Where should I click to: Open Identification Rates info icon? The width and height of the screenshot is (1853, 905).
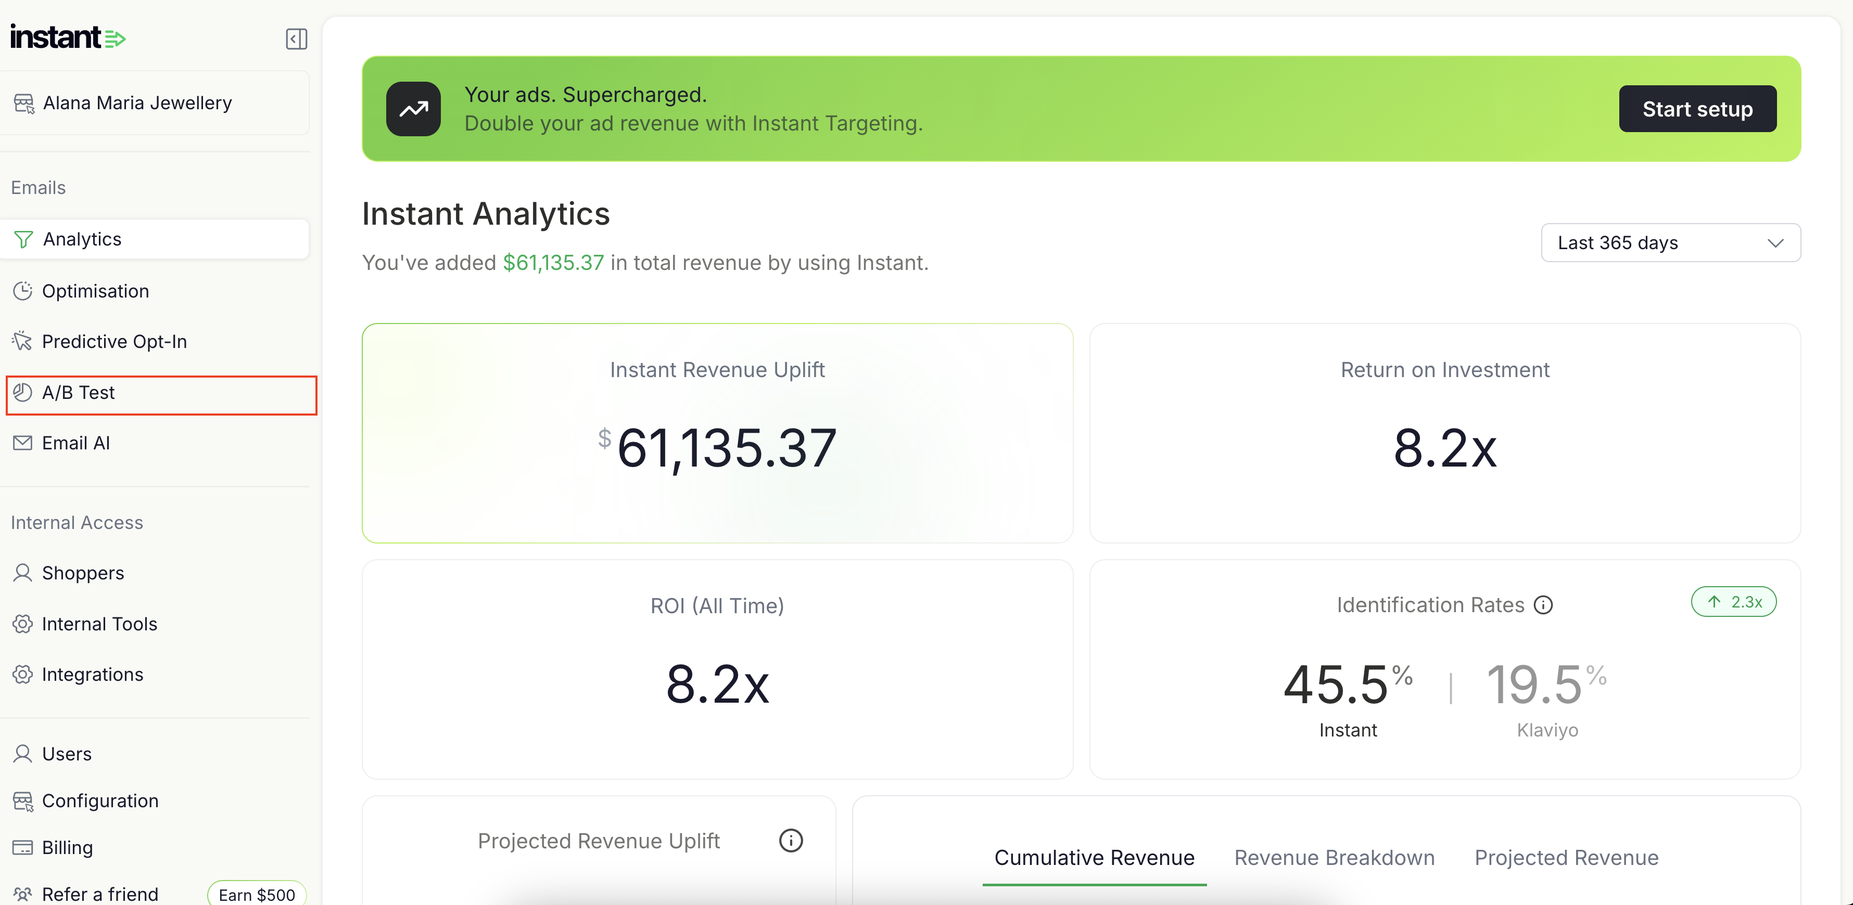click(x=1543, y=605)
